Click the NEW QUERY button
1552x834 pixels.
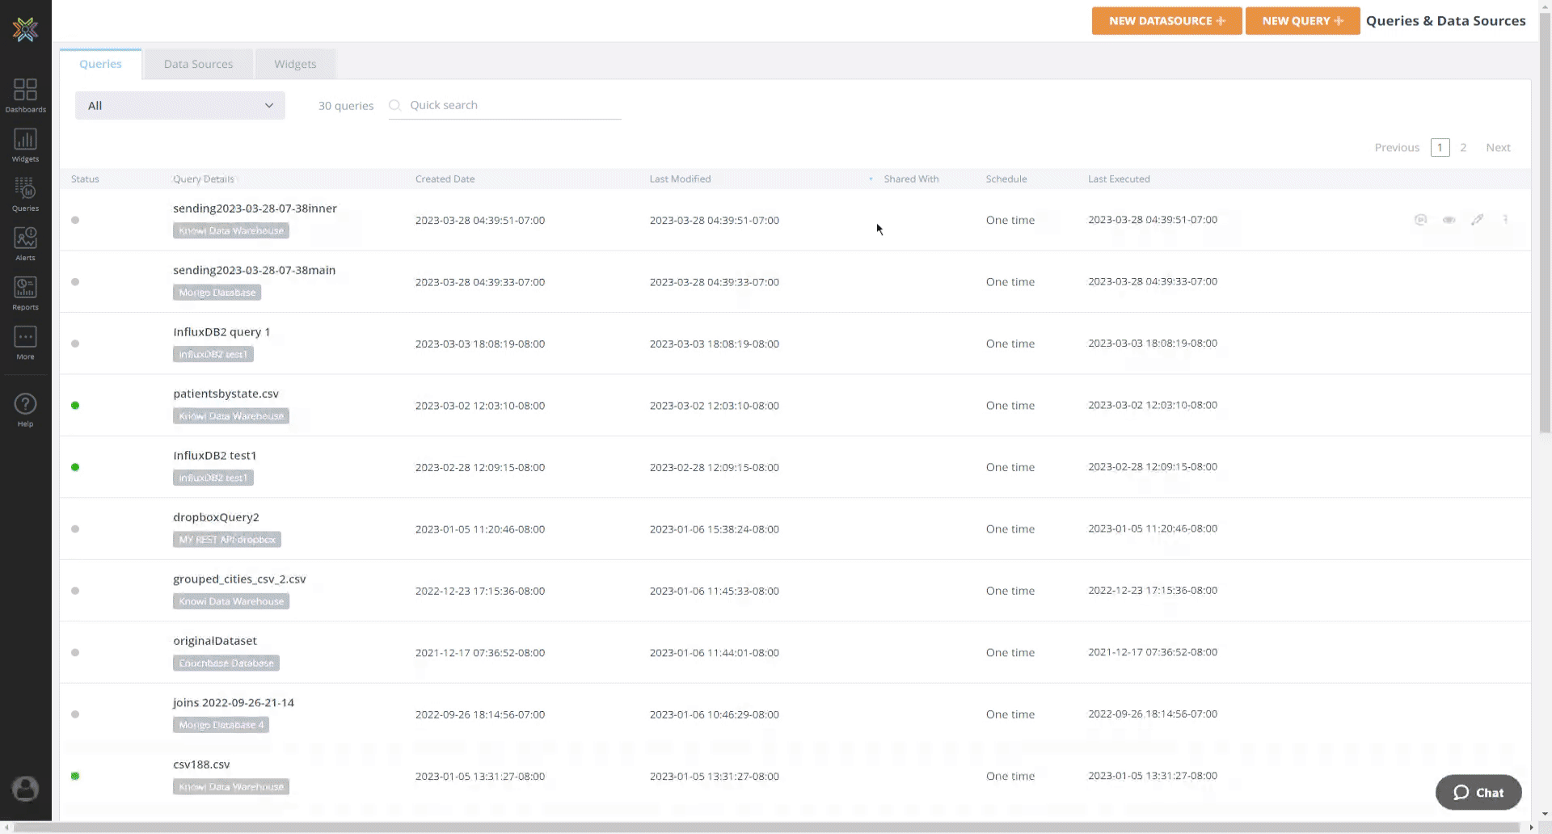coord(1302,21)
